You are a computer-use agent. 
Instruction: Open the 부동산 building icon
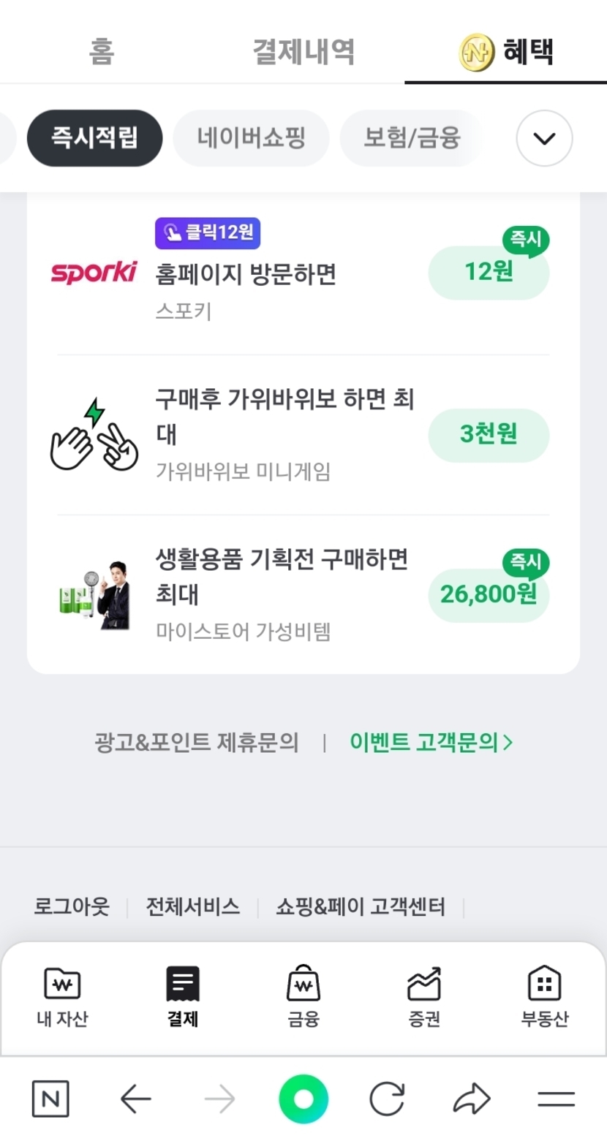[544, 984]
